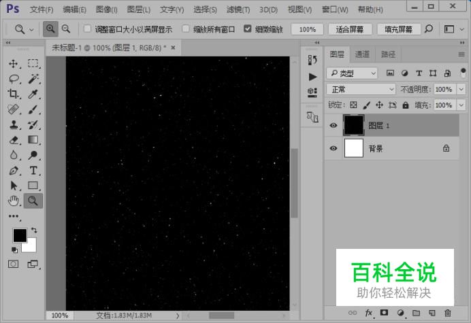Add a layer style with fx button
The image size is (471, 323).
369,313
